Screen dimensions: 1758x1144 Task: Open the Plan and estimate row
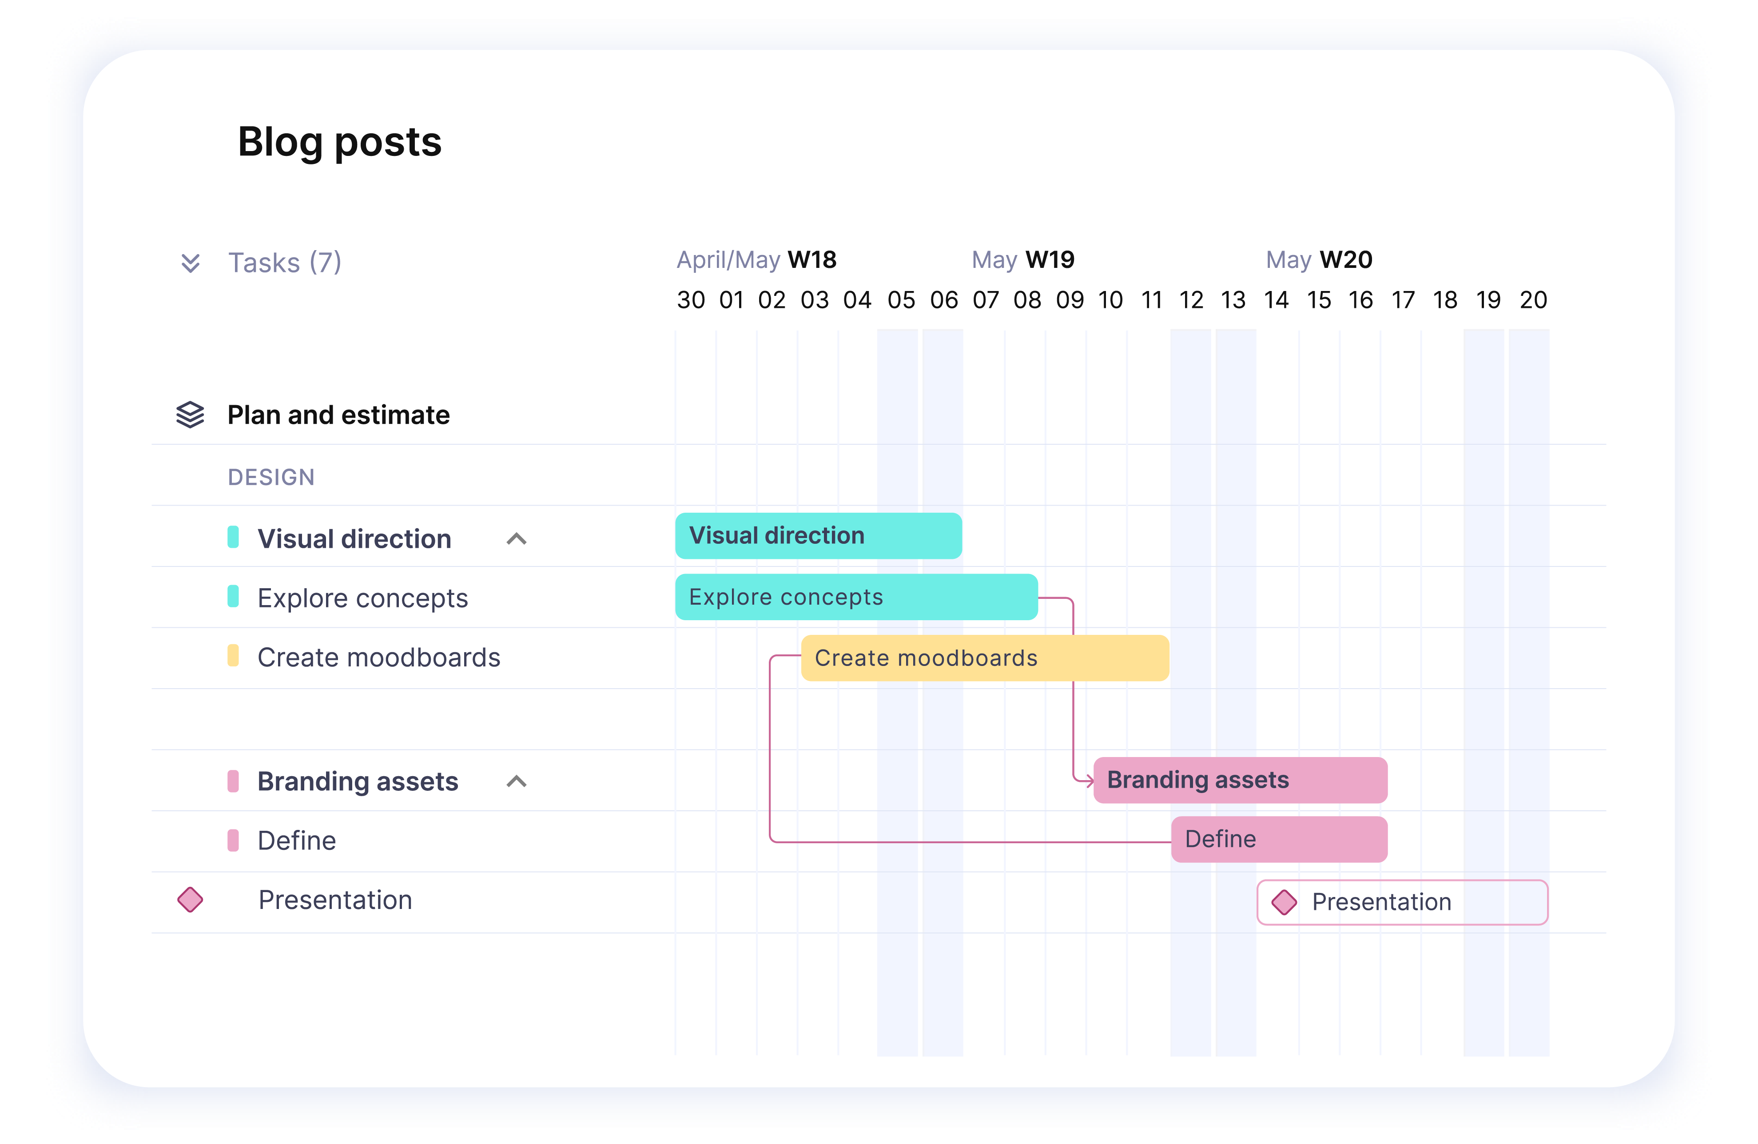click(x=879, y=415)
